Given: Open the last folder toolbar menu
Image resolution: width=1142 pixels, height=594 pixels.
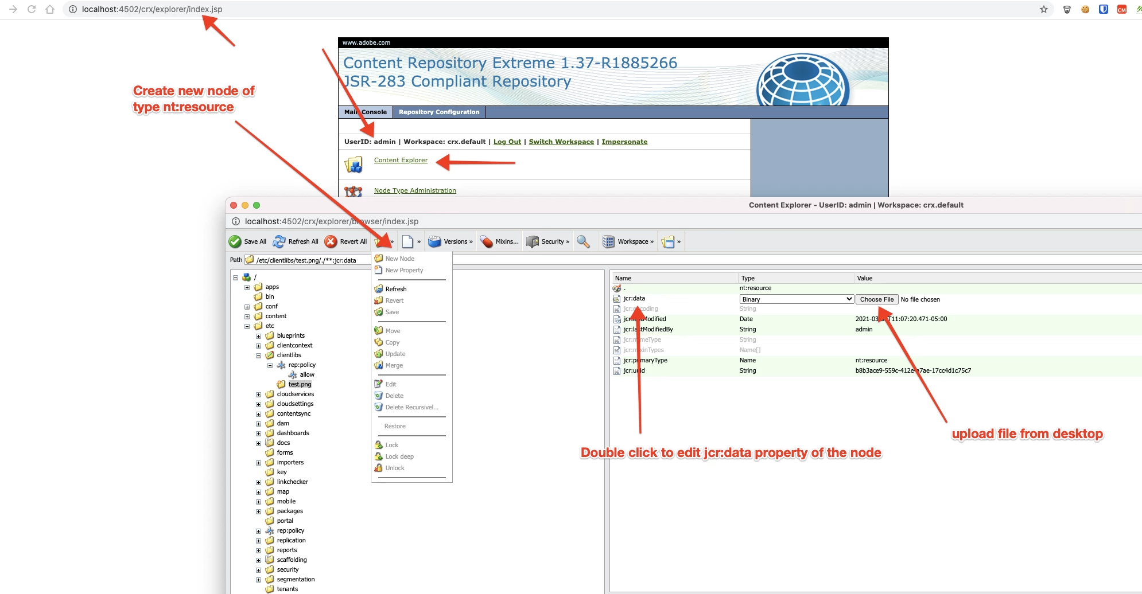Looking at the screenshot, I should tap(670, 241).
